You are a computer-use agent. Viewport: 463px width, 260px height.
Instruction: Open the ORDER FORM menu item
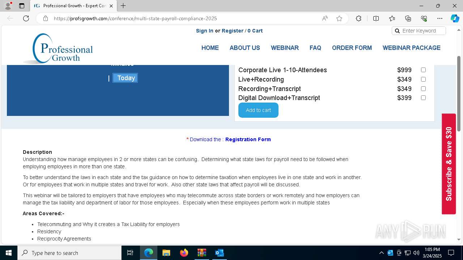point(352,48)
